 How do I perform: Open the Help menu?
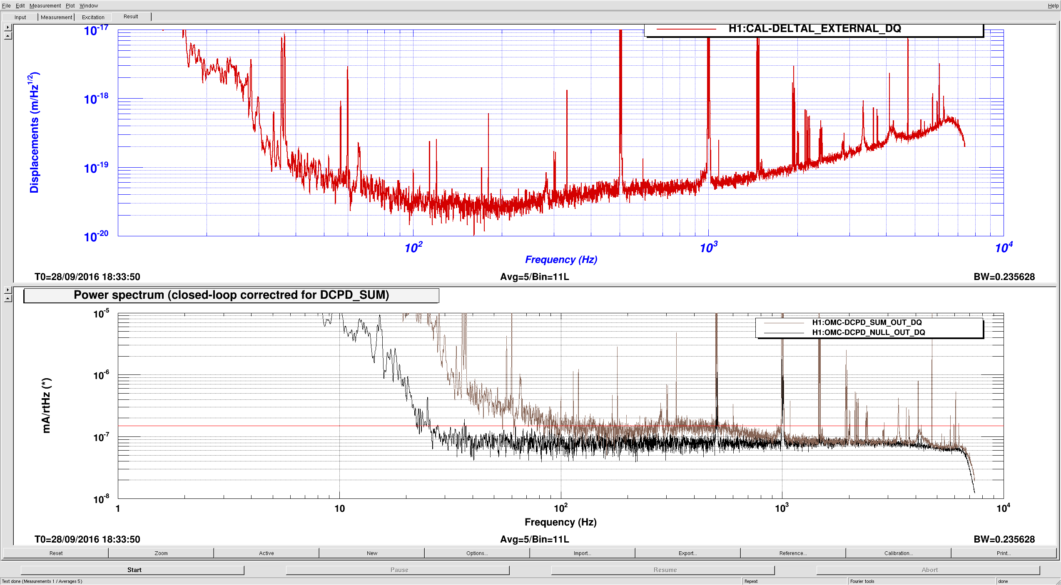1053,5
